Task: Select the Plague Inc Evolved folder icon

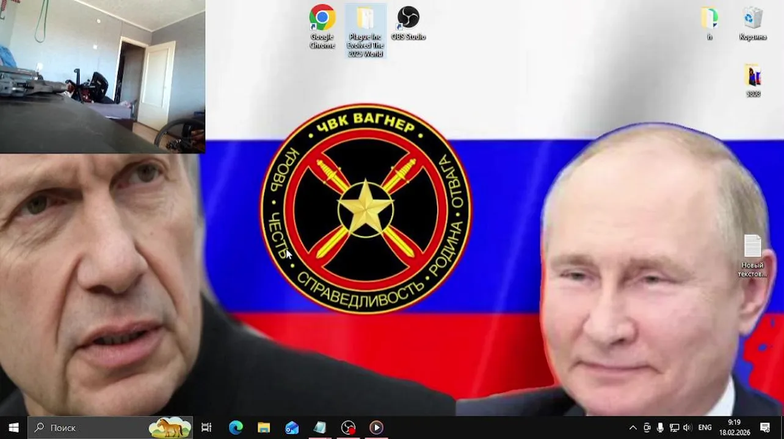Action: (365, 30)
